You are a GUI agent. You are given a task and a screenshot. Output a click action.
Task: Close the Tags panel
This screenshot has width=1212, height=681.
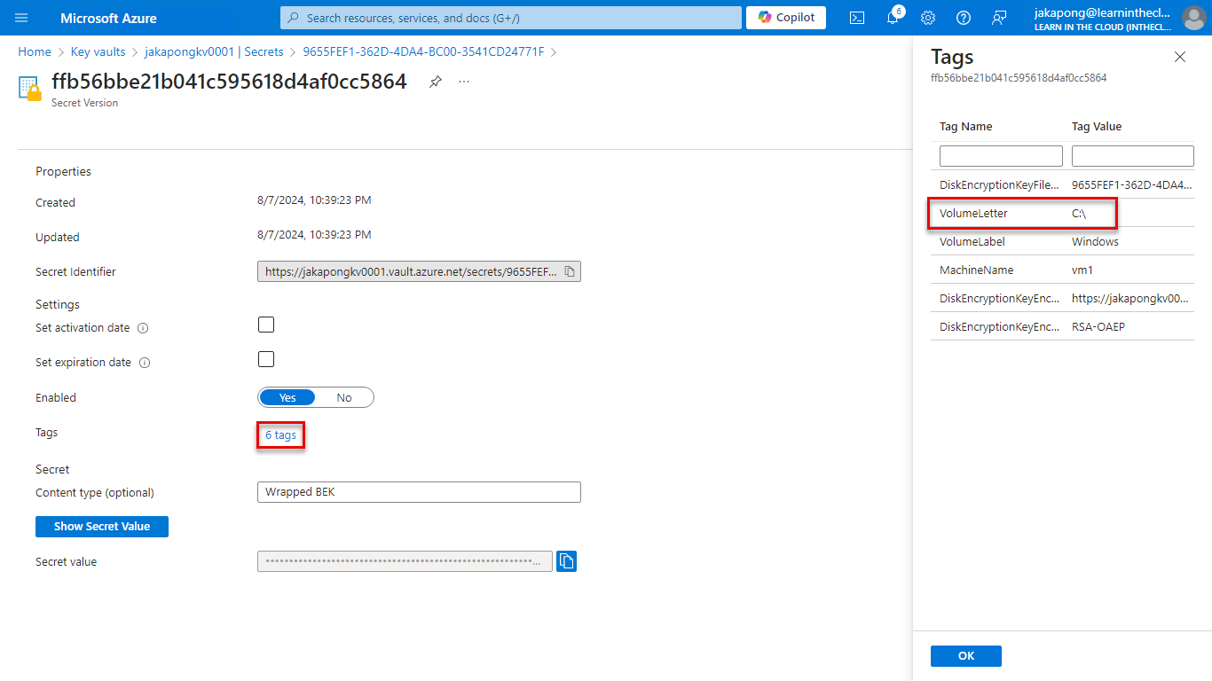click(x=1179, y=57)
